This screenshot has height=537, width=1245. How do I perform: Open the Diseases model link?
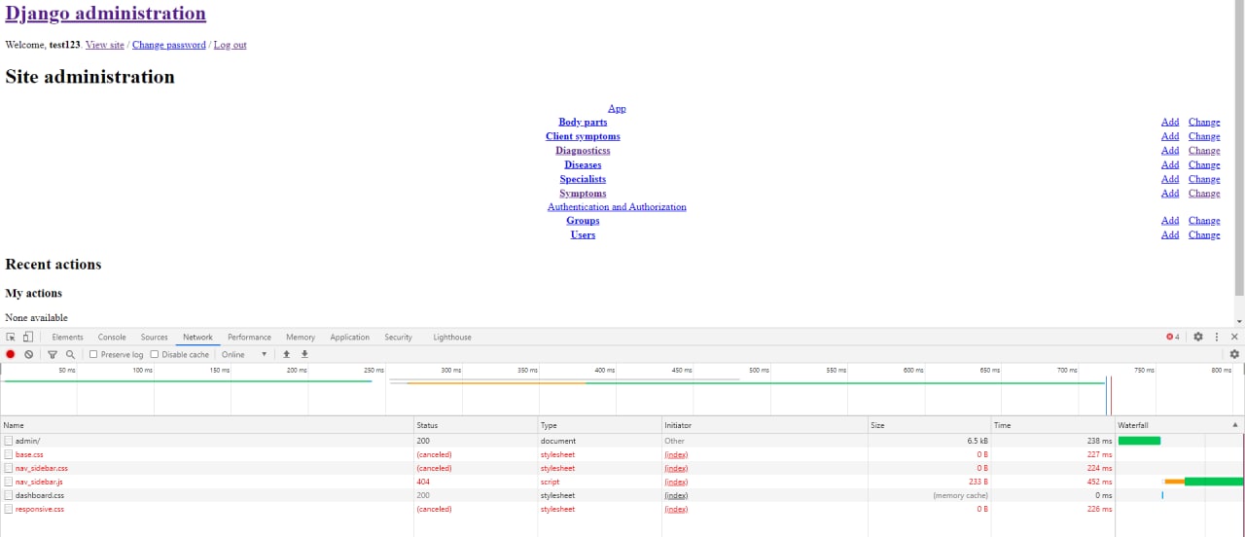[x=583, y=164]
